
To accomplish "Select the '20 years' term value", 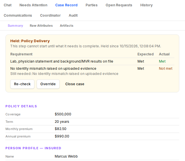I will click(62, 122).
